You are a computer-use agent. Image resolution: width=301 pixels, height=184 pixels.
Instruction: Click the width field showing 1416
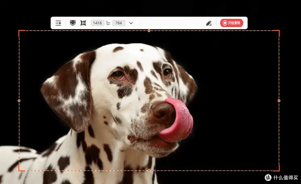click(x=97, y=23)
